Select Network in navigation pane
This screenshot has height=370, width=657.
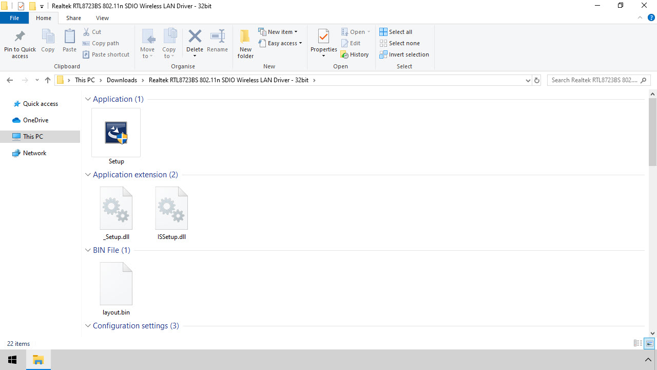pyautogui.click(x=34, y=153)
